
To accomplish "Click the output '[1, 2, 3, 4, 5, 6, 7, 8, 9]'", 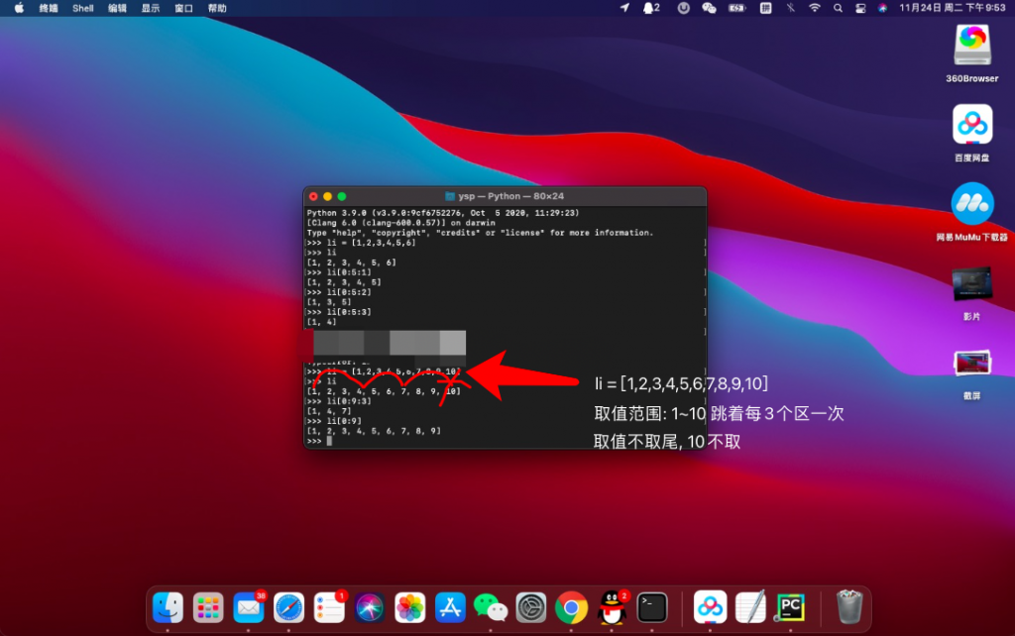I will point(374,431).
